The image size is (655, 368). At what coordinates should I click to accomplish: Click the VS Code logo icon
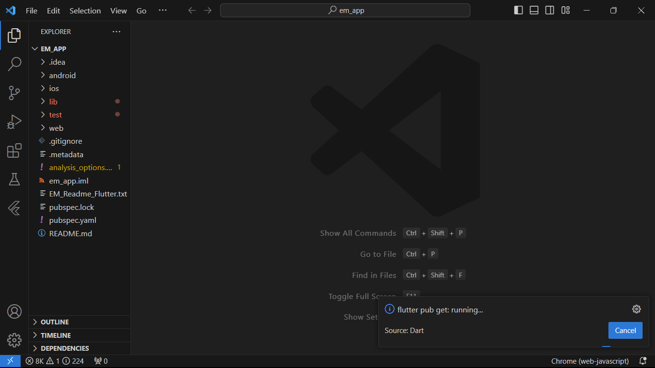11,11
